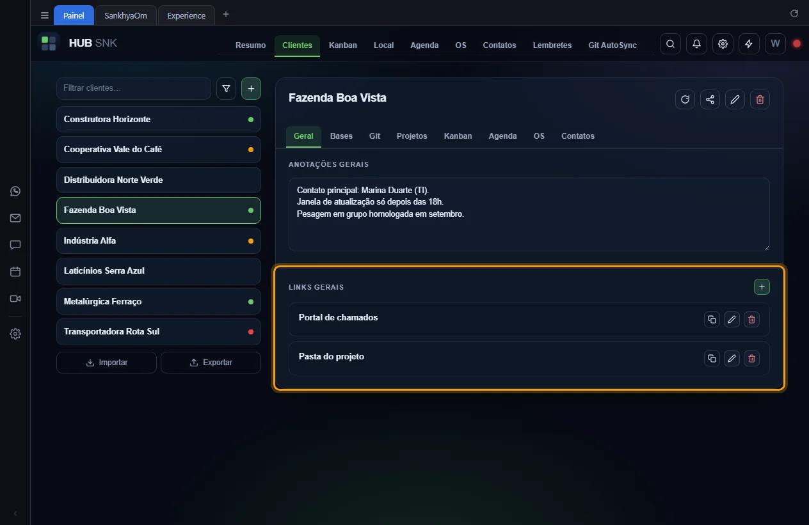
Task: Edit the Portal de chamados link
Action: click(732, 320)
